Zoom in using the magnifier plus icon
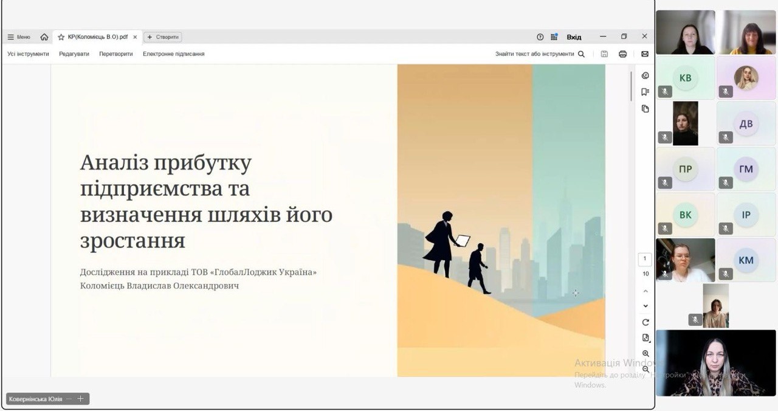 645,354
